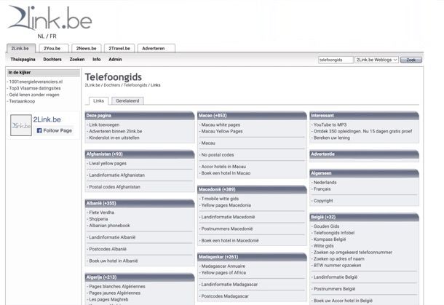Open Witte gids link

pyautogui.click(x=324, y=246)
